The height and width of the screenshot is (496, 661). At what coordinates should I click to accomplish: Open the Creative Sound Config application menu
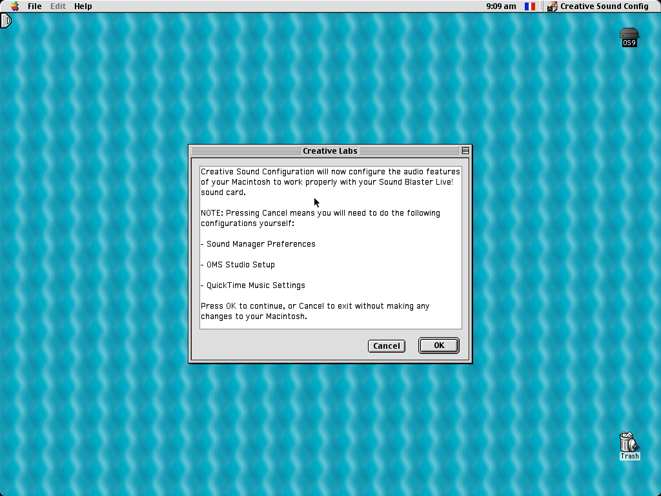point(598,6)
